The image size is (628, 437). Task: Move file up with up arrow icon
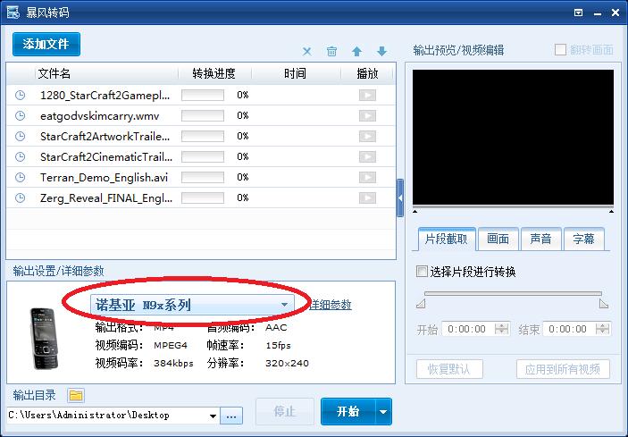coord(356,51)
